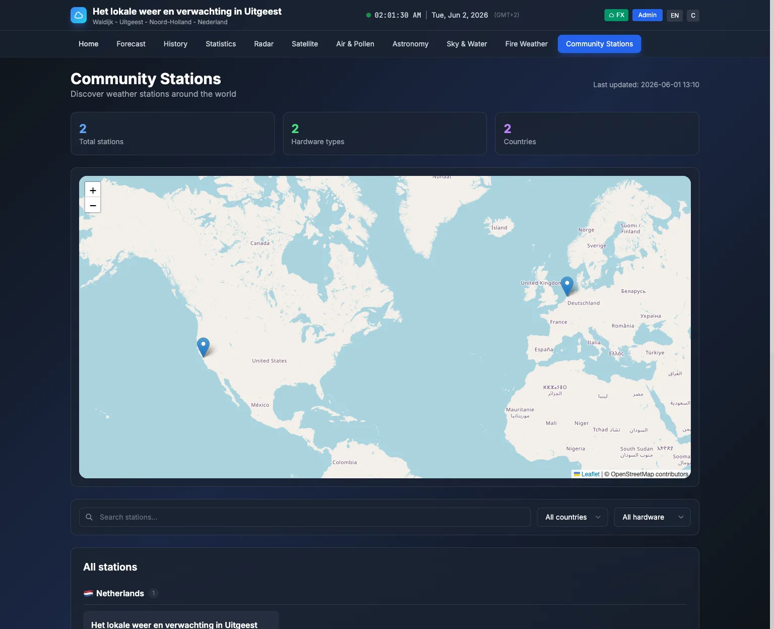Focus the Search stations input field
Screen dimensions: 774x629
[x=305, y=517]
